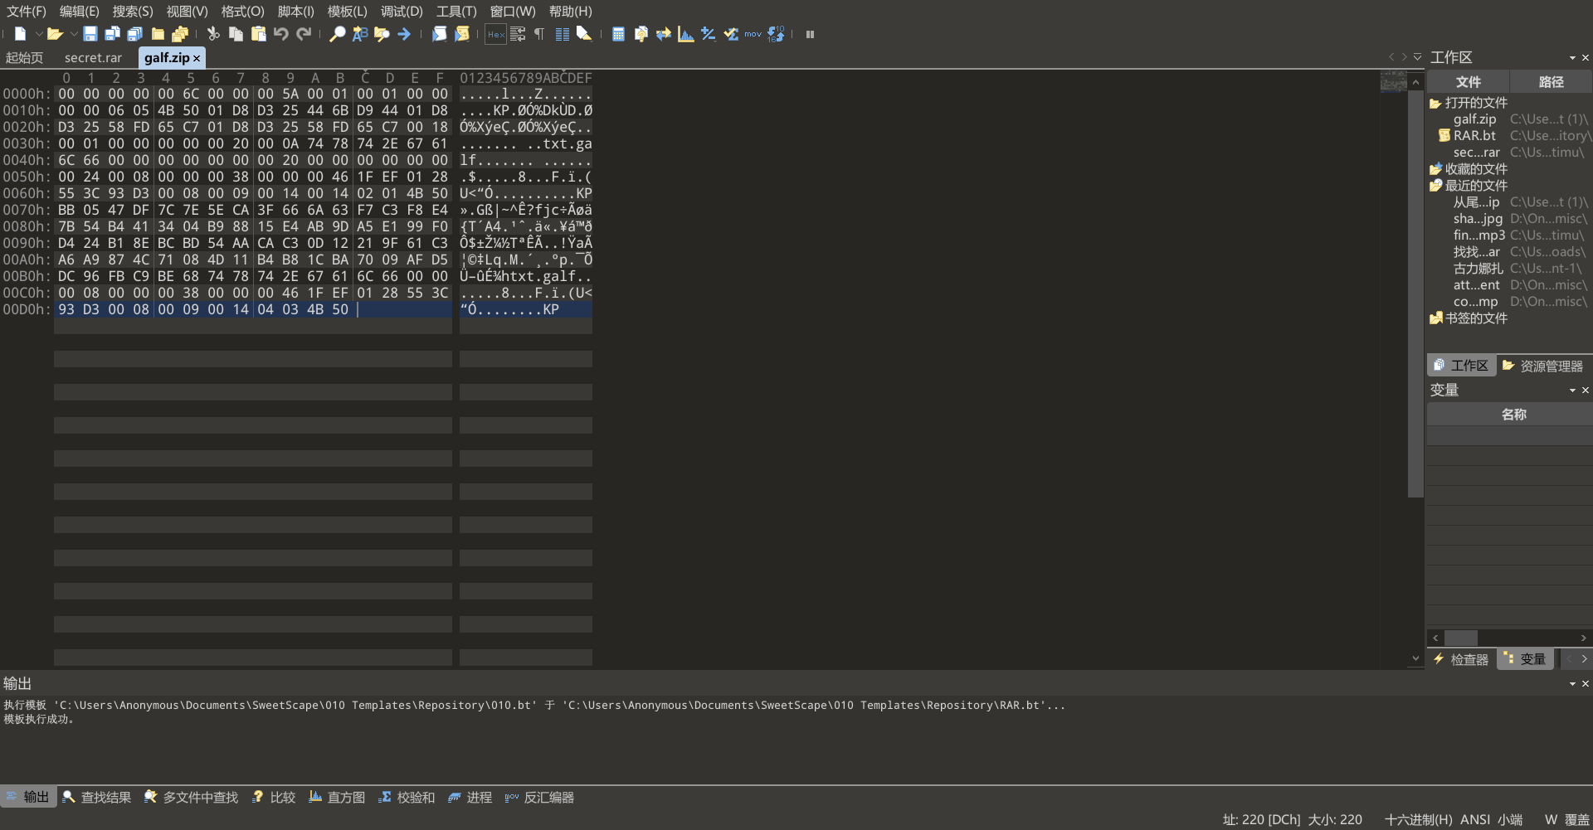Click the Save (single floppy disk) icon

point(90,34)
